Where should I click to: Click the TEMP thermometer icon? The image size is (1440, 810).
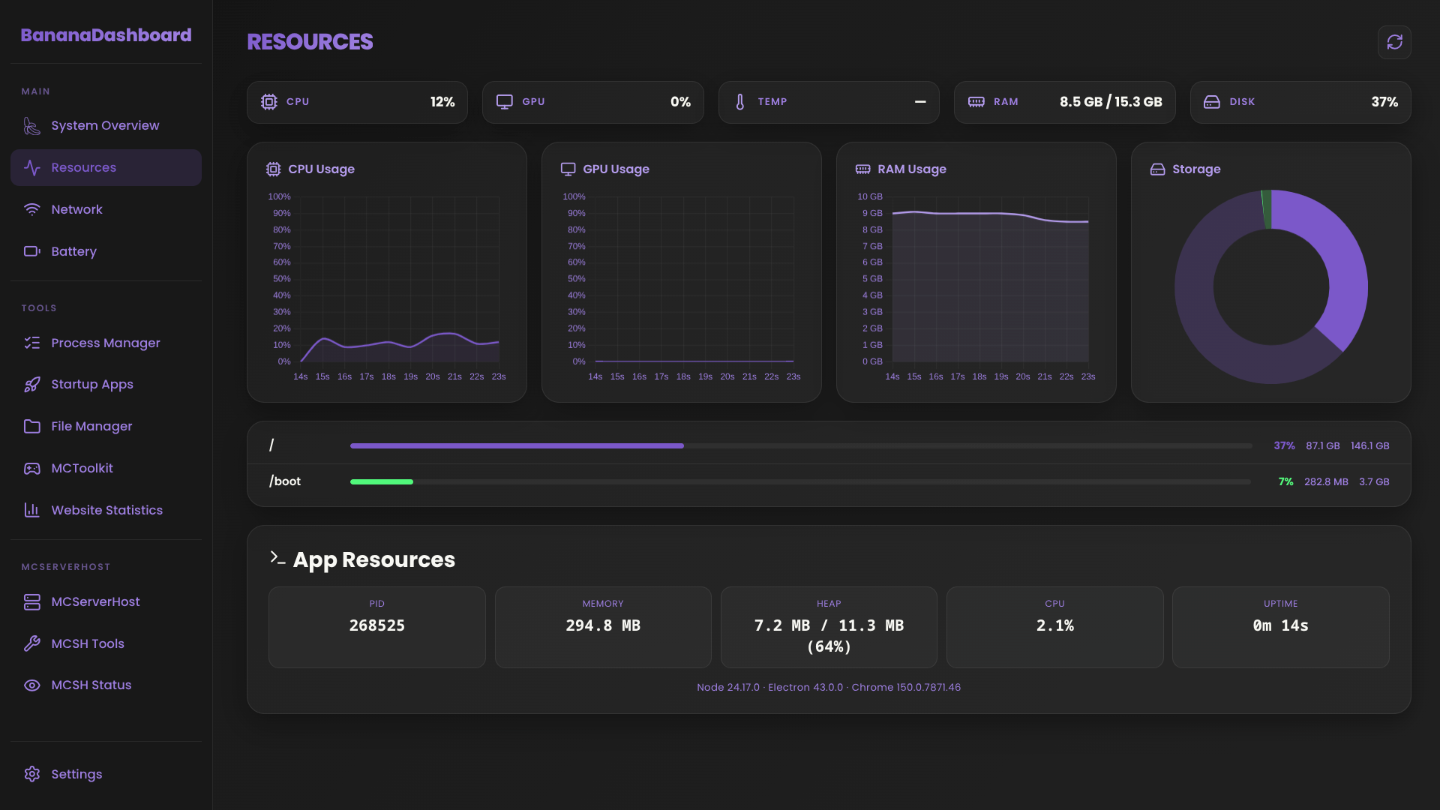pos(740,102)
